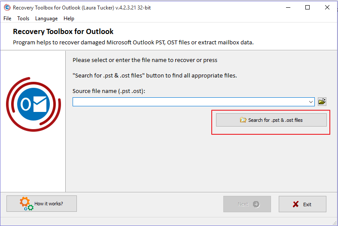
Task: Click the 'Recovery Toolbox for Outlook' heading
Action: pos(63,31)
